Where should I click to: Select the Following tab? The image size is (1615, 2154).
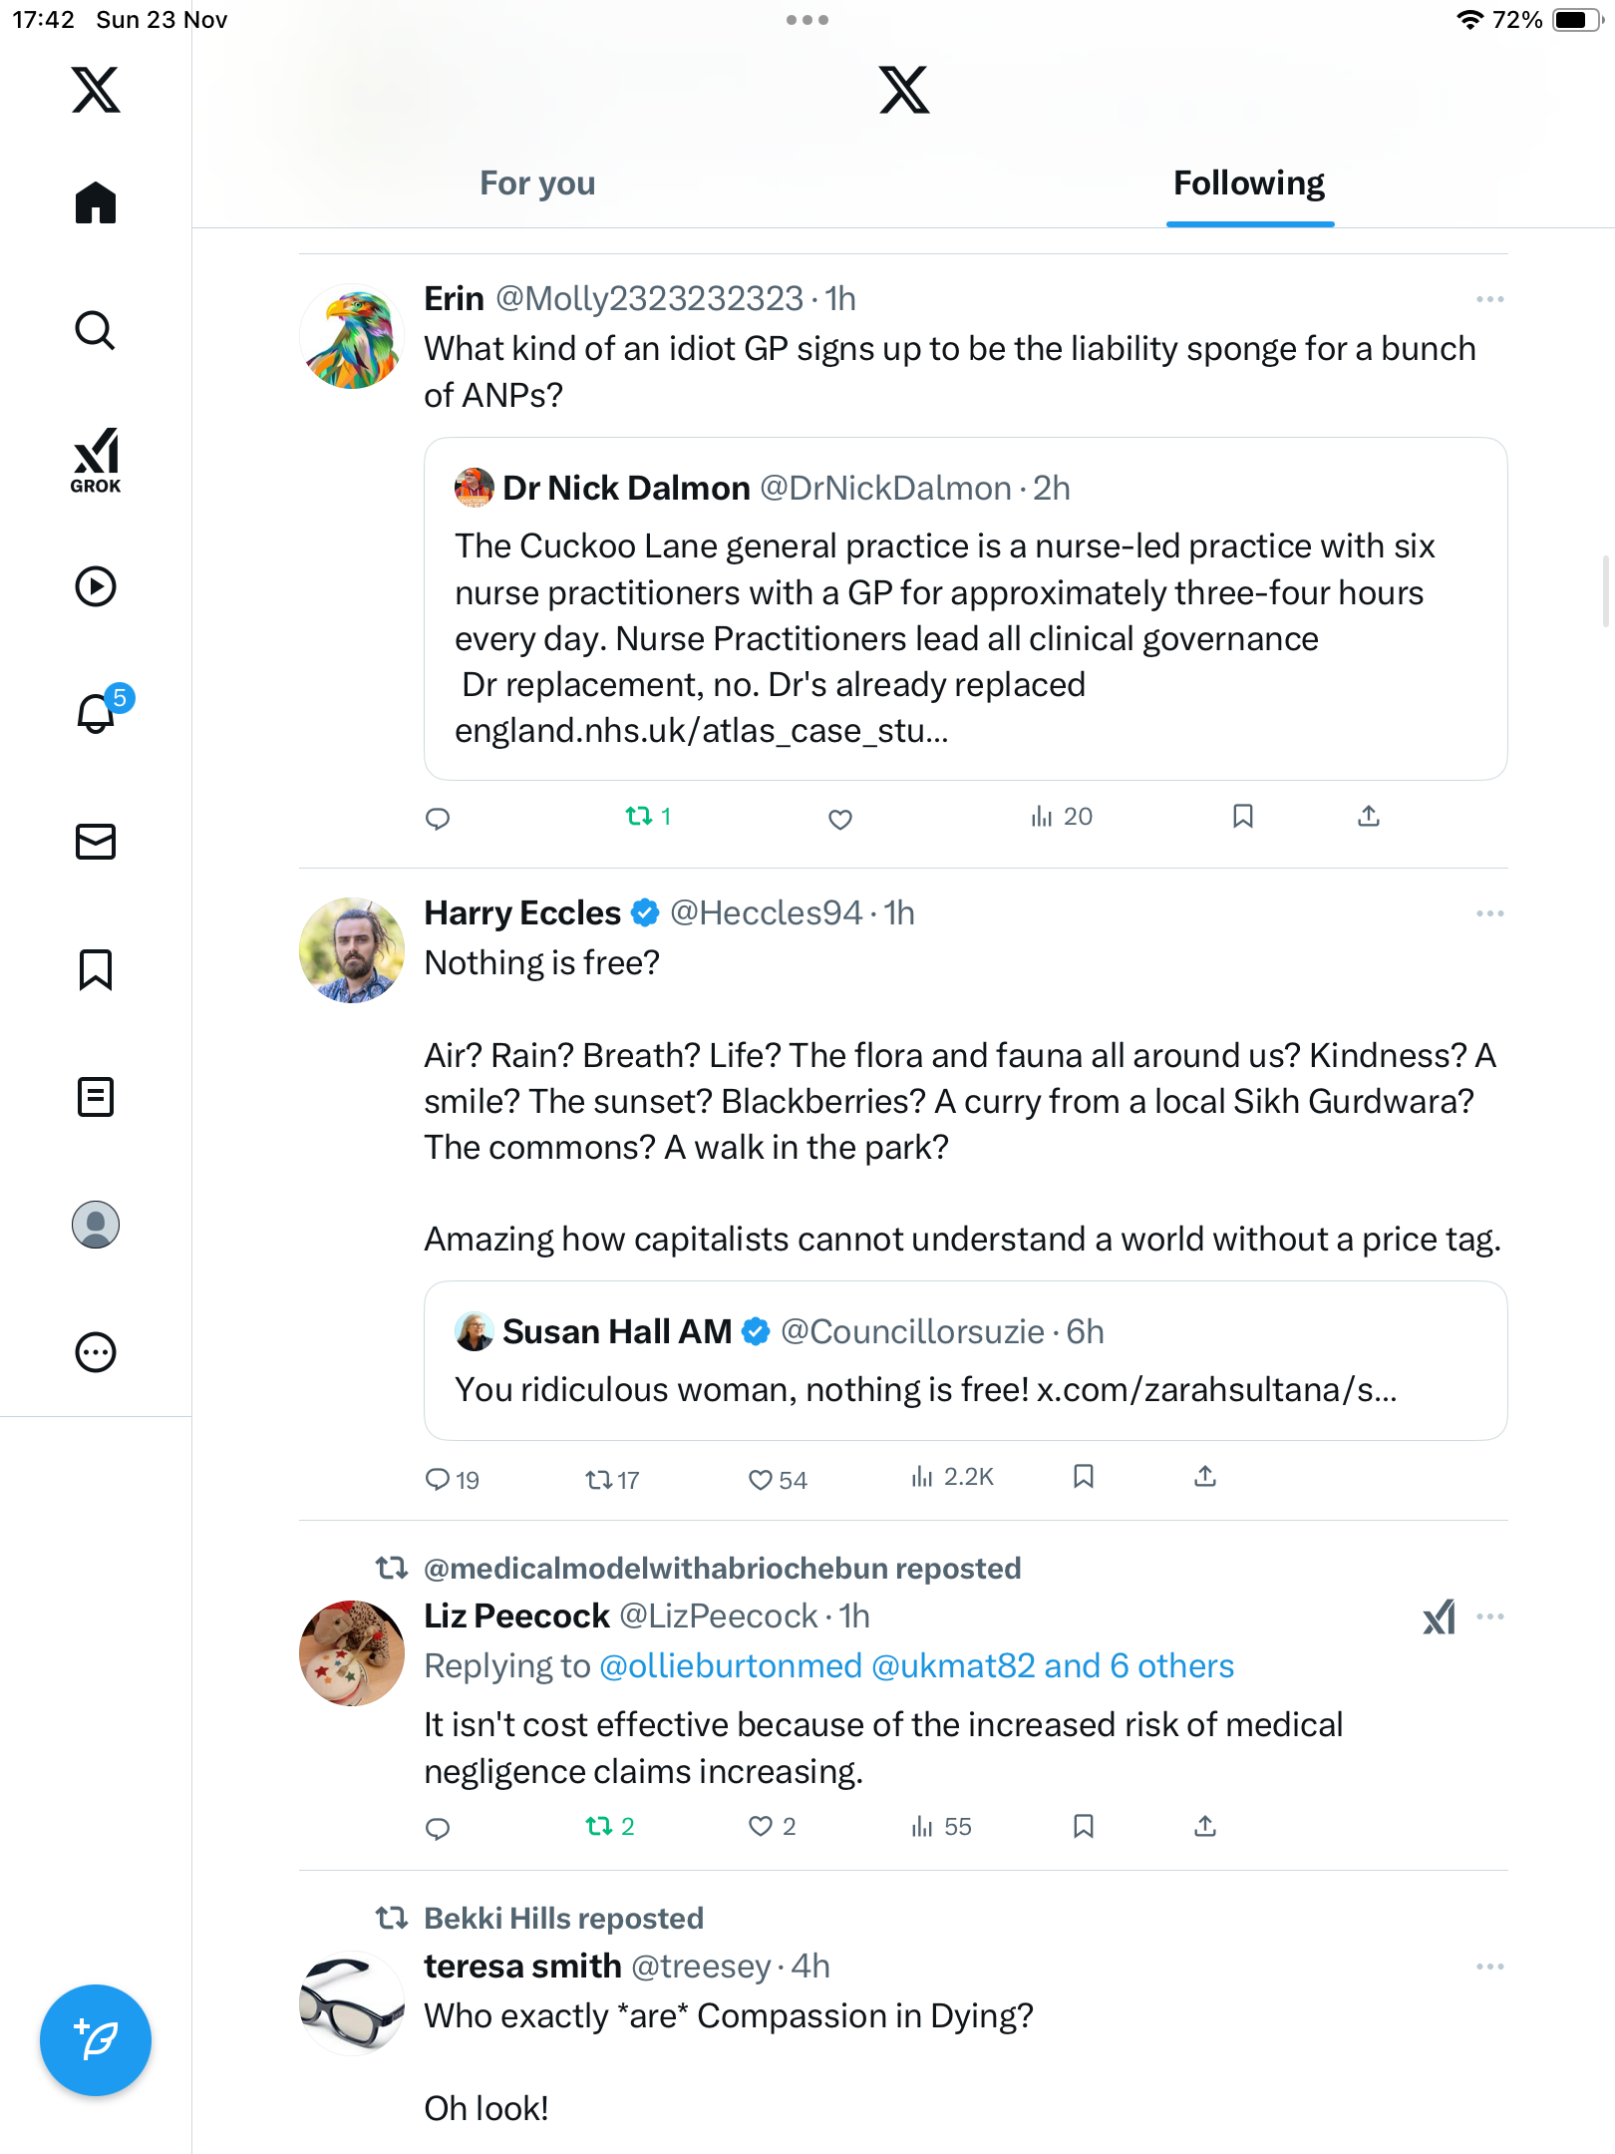click(x=1249, y=183)
